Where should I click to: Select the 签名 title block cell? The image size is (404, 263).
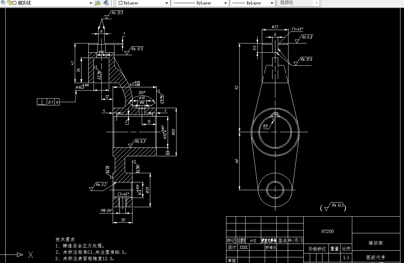[x=283, y=240]
